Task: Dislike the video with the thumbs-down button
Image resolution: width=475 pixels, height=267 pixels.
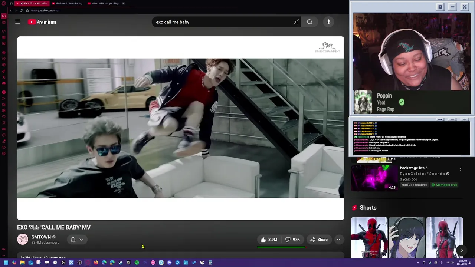Action: click(x=292, y=240)
